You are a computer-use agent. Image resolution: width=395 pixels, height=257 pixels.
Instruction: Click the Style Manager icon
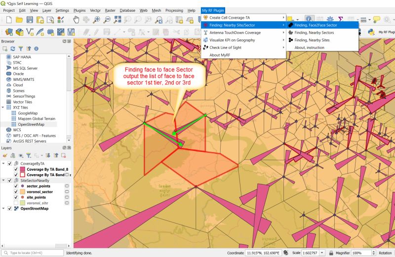(61, 20)
